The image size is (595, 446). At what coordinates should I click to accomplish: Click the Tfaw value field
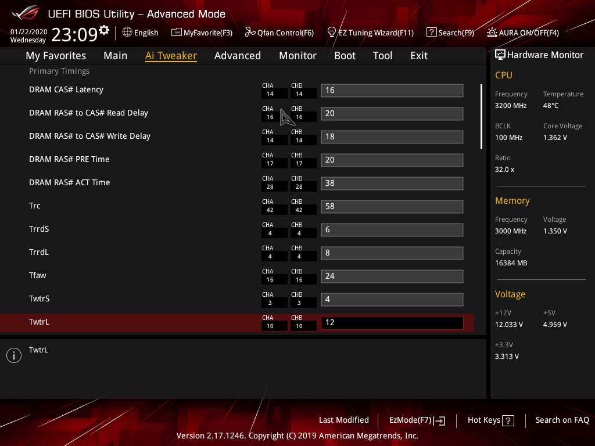click(392, 276)
